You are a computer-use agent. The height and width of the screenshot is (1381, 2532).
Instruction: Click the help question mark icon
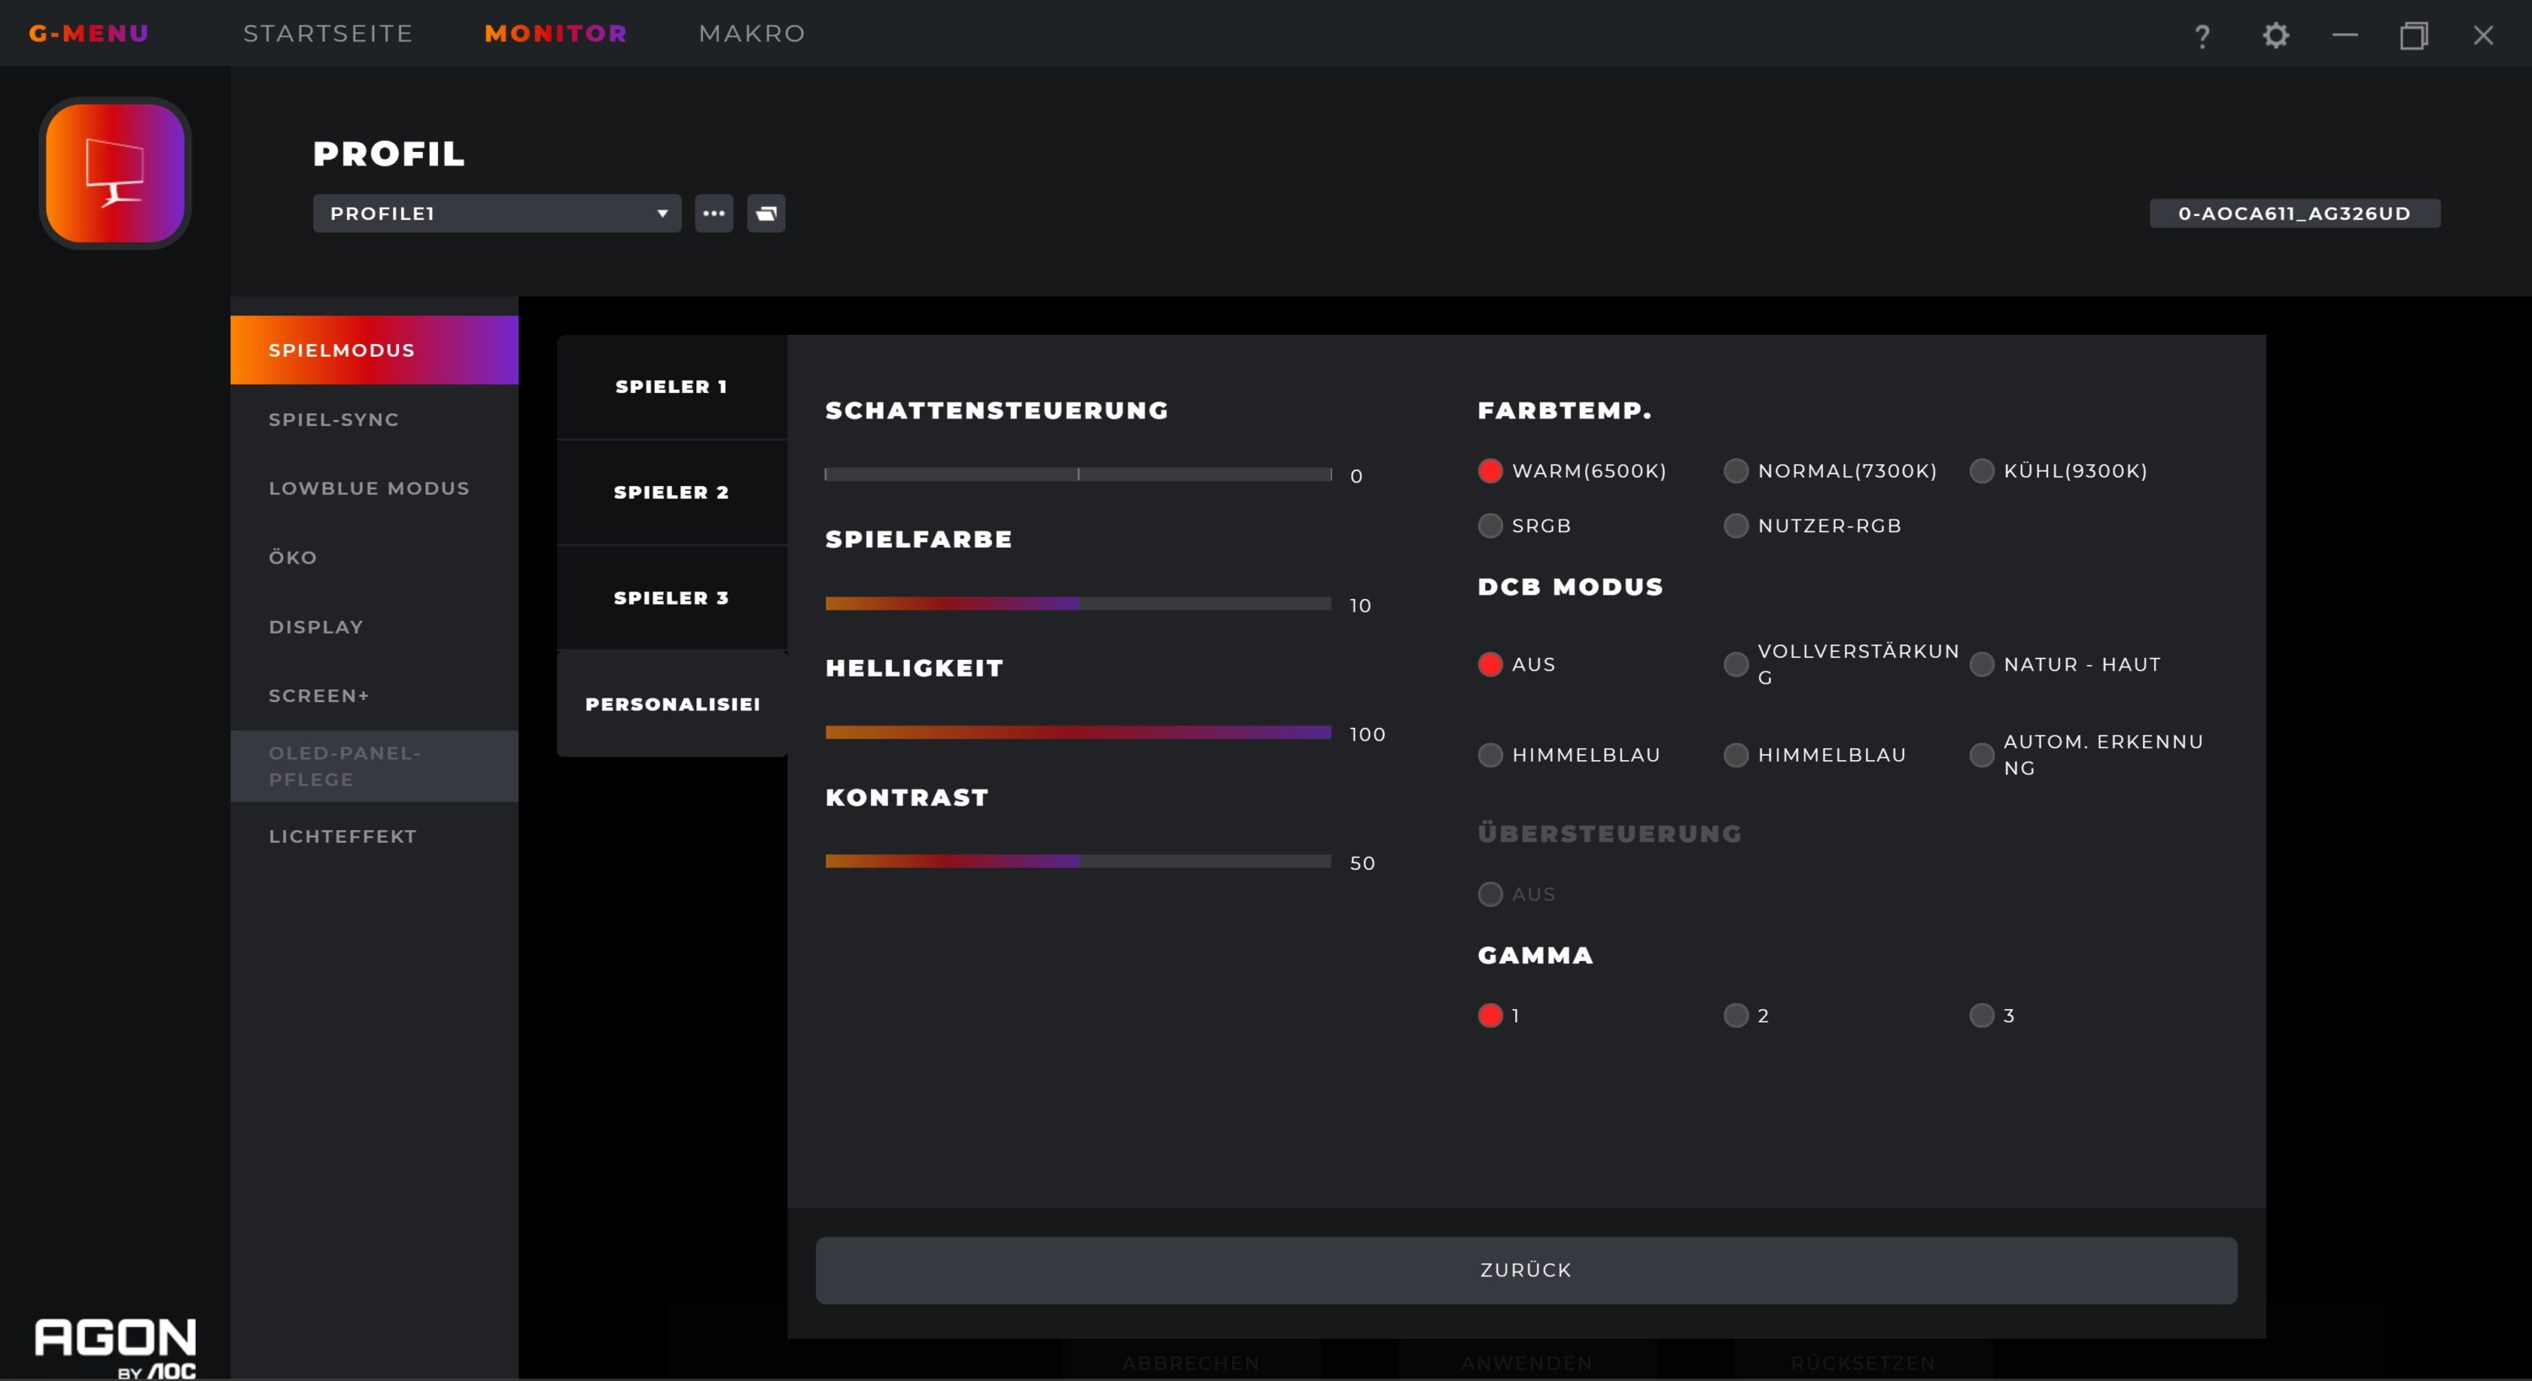pyautogui.click(x=2202, y=35)
